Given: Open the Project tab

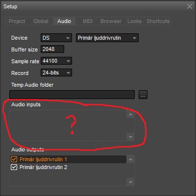Looking at the screenshot, I should point(17,21).
